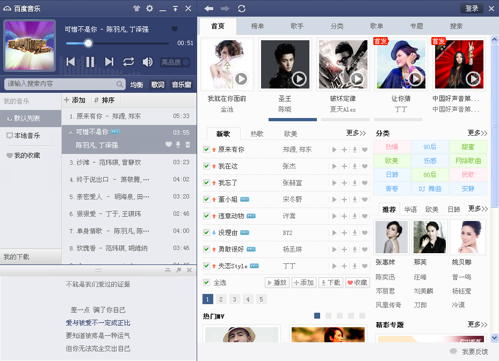Pause the currently playing song
This screenshot has width=499, height=361.
pos(90,62)
